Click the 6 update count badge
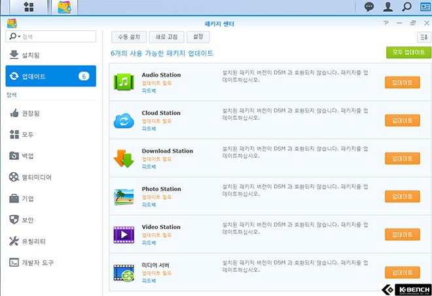Viewport: 432px width, 296px height. pyautogui.click(x=84, y=76)
